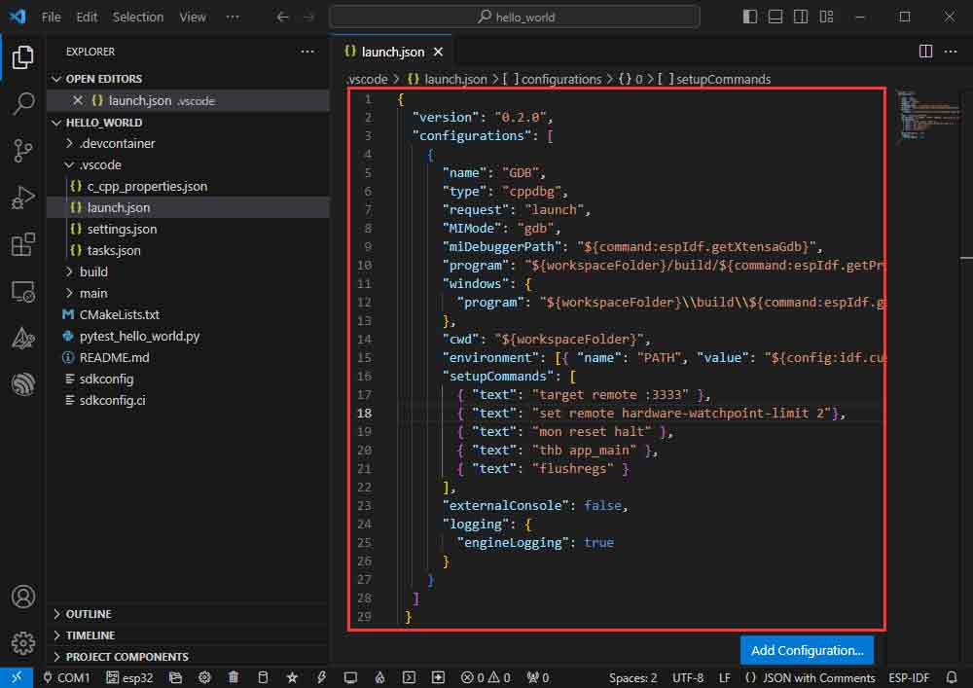Open errors and warnings count in status bar
Viewport: 973px width, 688px height.
(486, 677)
